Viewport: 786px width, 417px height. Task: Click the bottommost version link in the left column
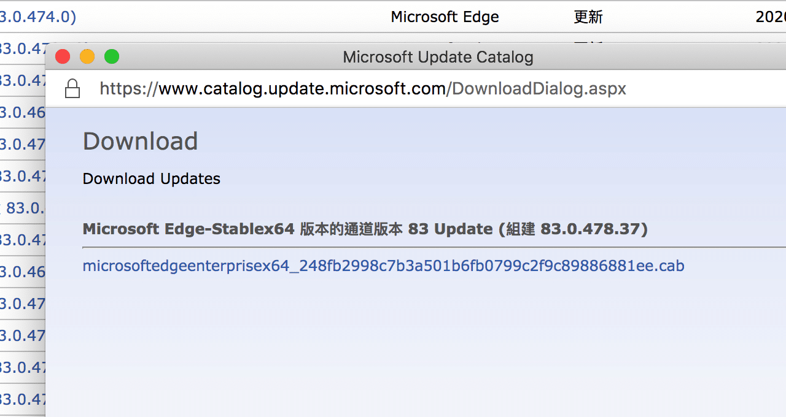[20, 399]
